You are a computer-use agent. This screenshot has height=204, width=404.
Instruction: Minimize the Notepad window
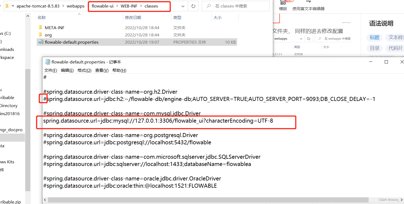click(x=371, y=62)
